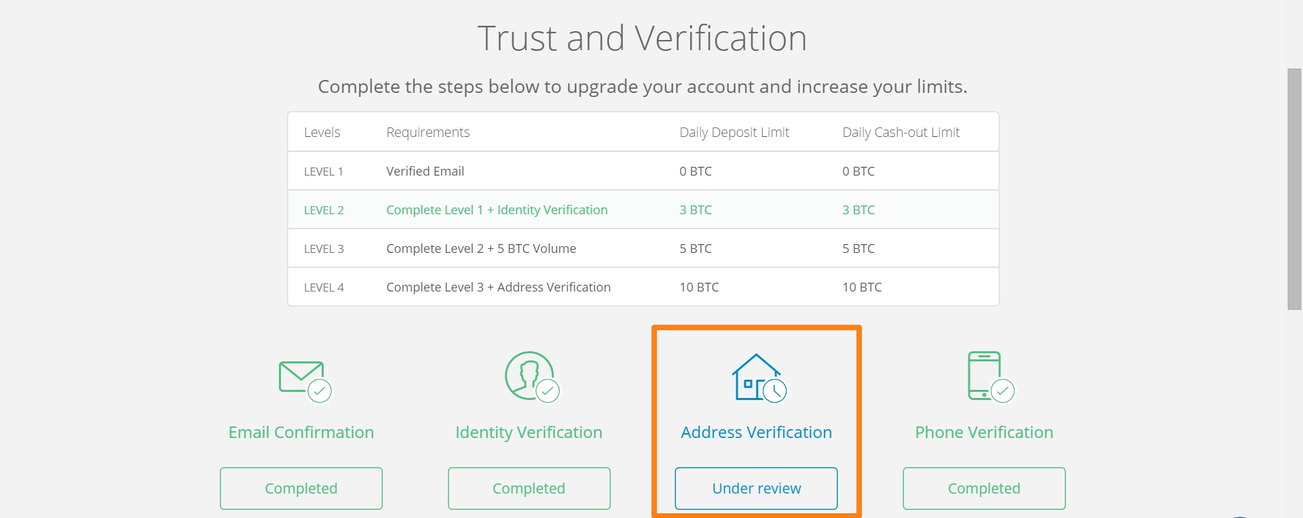The image size is (1303, 518).
Task: Click the checkmark badge on phone icon
Action: click(x=1002, y=391)
